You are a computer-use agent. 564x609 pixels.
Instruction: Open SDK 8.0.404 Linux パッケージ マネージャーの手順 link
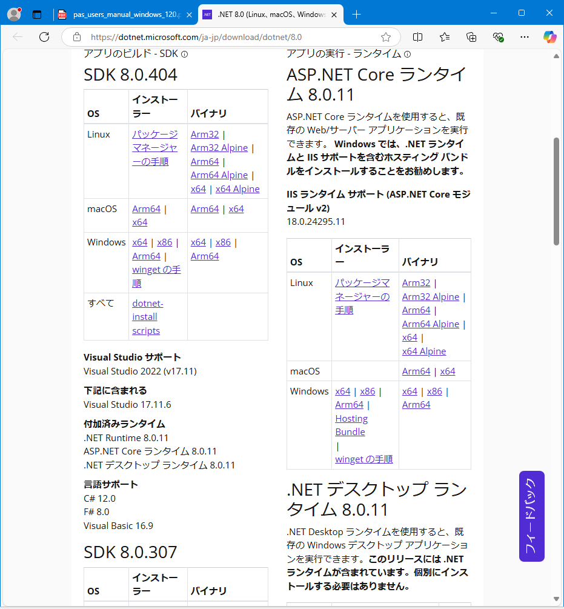(154, 148)
